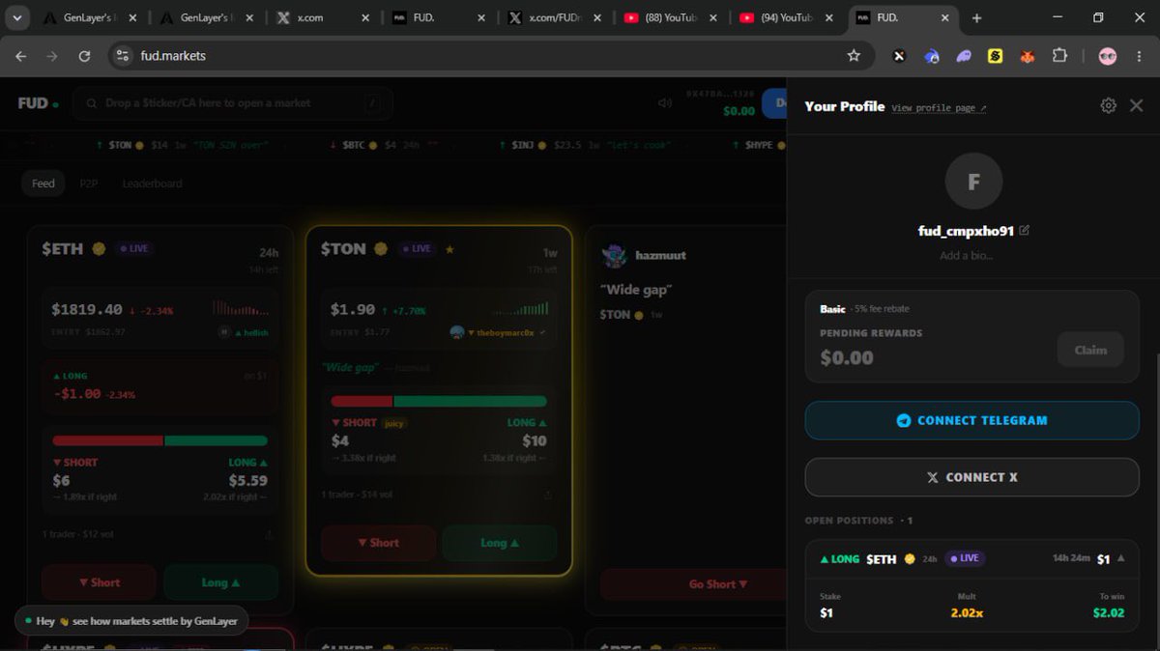Open MetaMask fox extension
The image size is (1160, 651).
1028,56
